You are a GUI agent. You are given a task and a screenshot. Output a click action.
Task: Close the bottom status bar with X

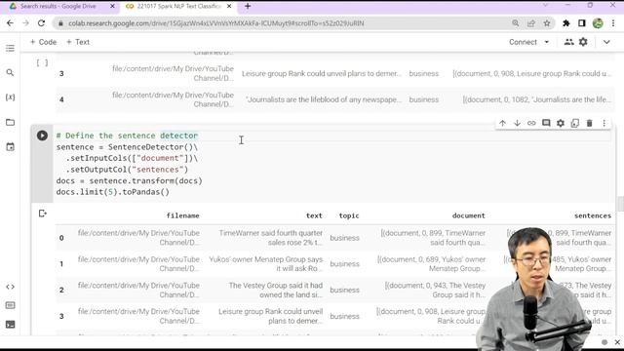point(617,342)
